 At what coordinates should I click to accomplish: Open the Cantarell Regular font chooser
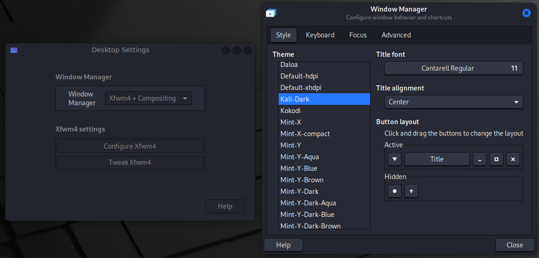coord(453,68)
